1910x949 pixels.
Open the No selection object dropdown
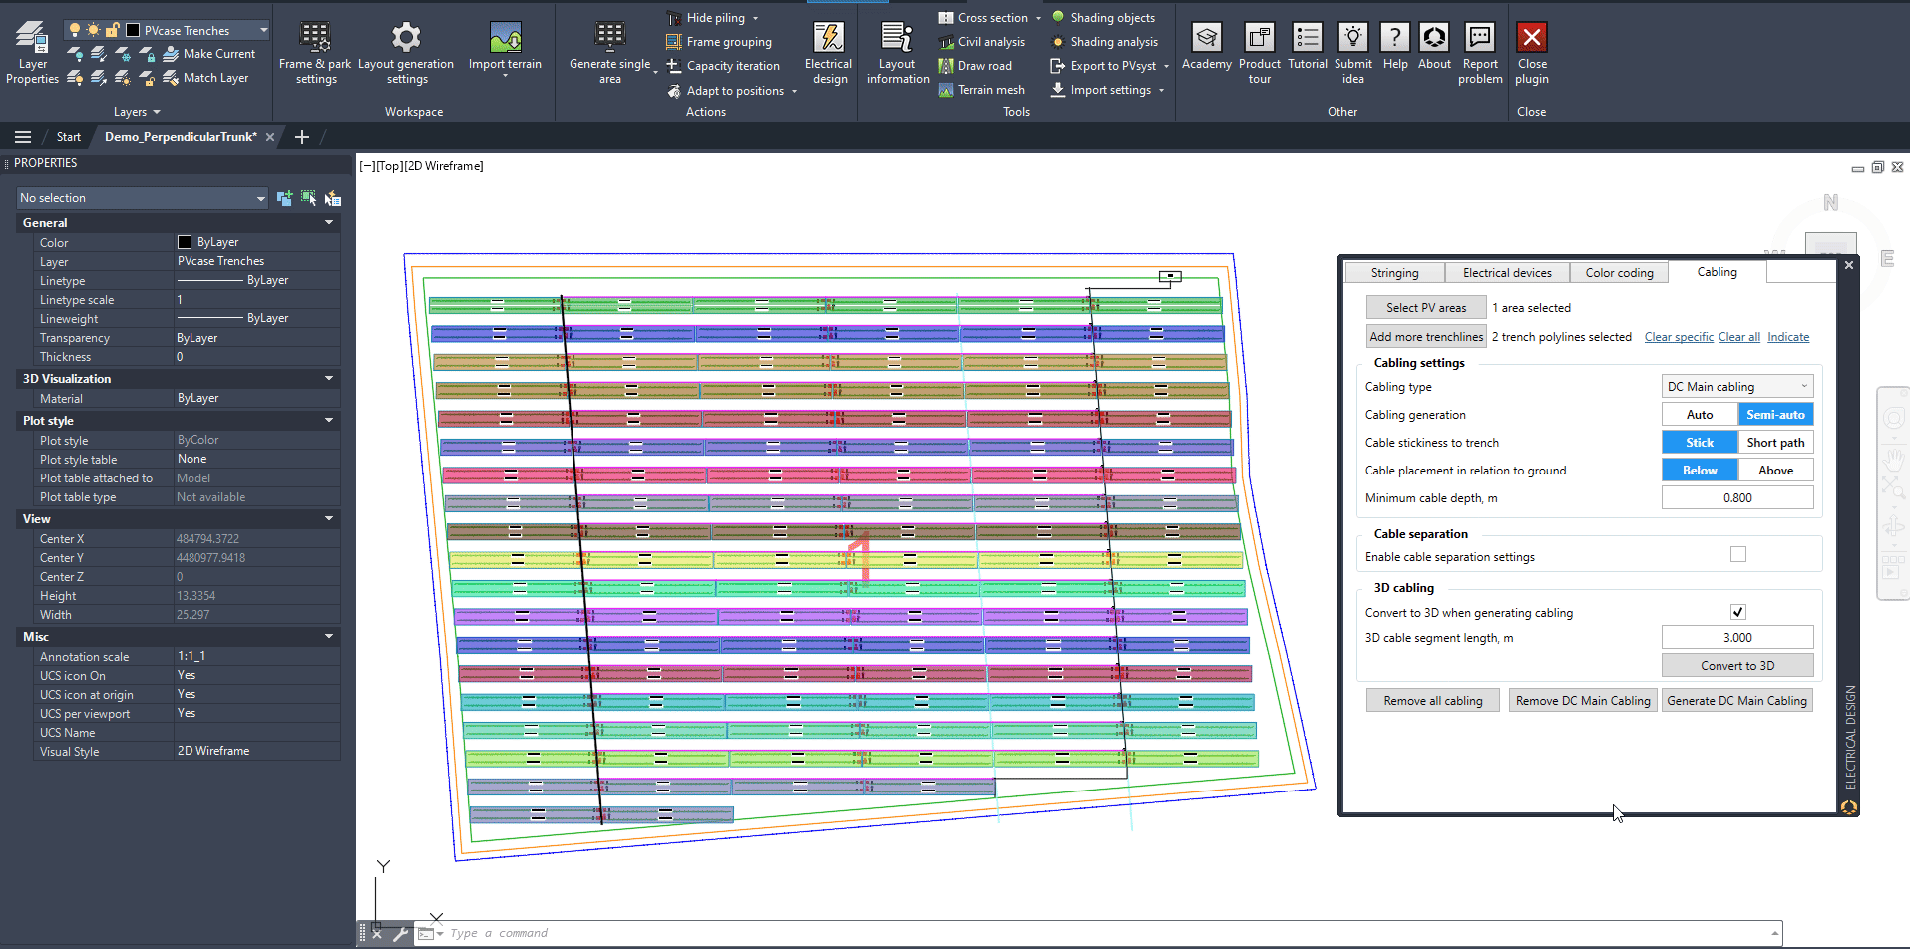click(x=143, y=198)
